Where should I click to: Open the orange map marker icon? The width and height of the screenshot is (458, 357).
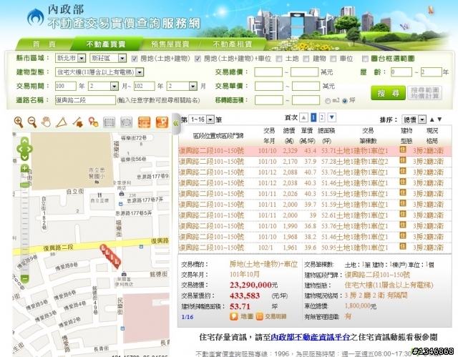click(x=162, y=122)
